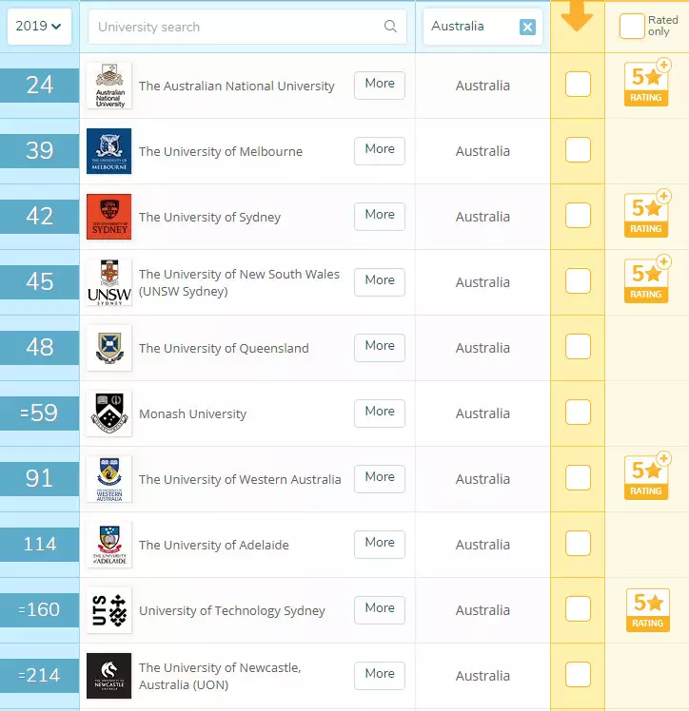Click the University of Melbourne logo

[x=108, y=151]
